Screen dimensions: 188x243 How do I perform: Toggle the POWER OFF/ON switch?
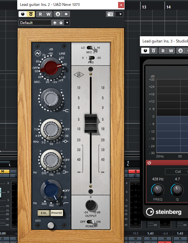tap(91, 222)
